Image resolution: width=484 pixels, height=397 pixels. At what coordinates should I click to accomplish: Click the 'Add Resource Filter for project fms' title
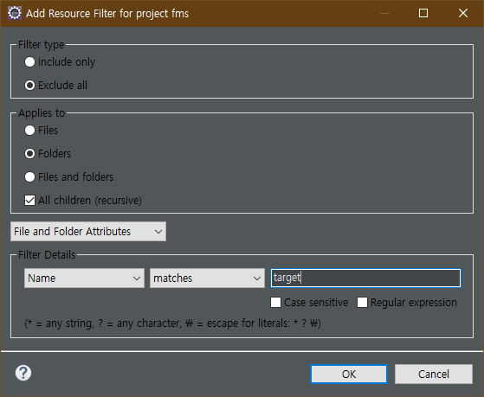[107, 14]
